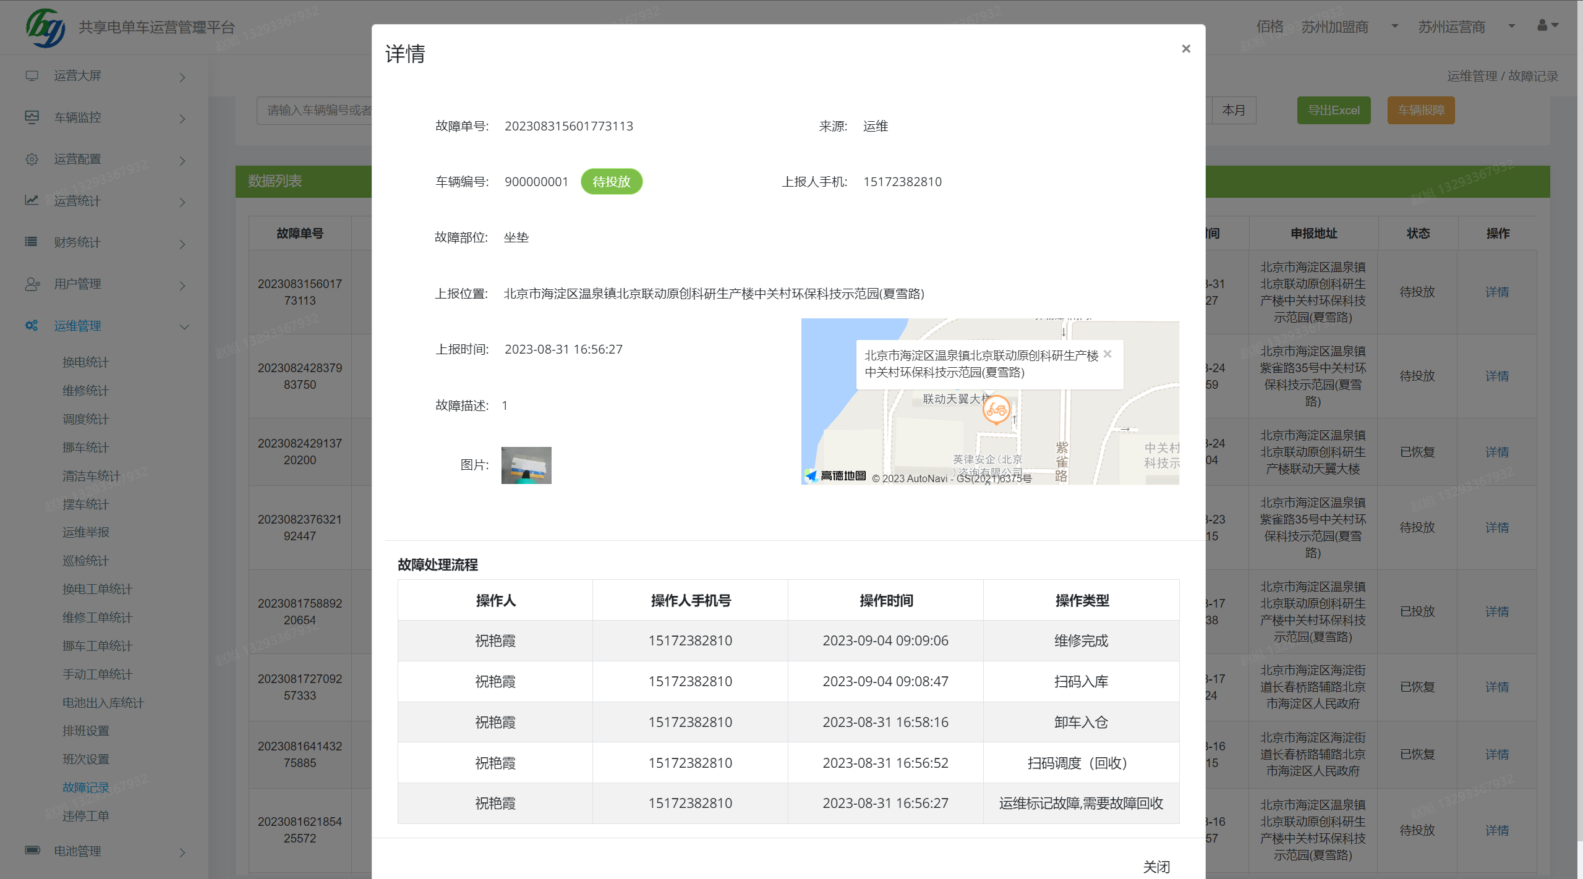This screenshot has height=879, width=1583.
Task: Click the 运营配置 gear icon
Action: 32,159
